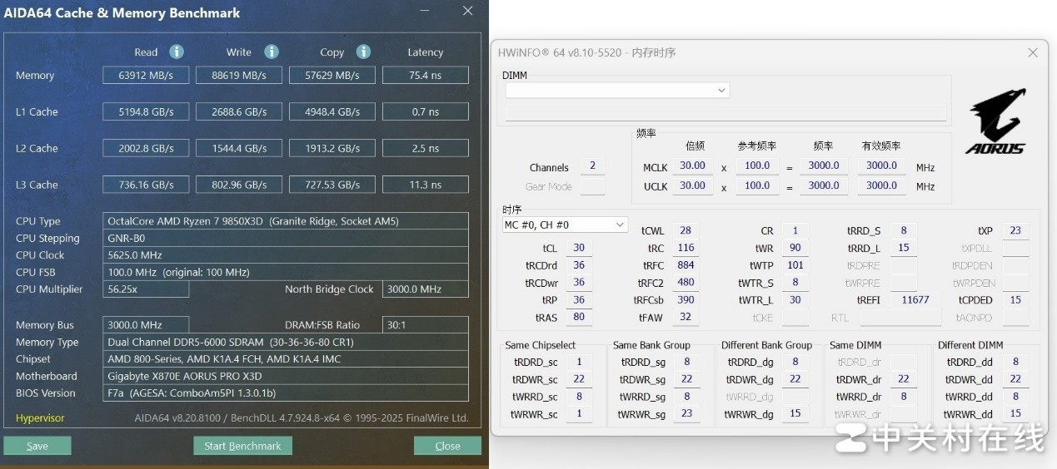
Task: Open the MC #0, CH #0 channel dropdown
Action: click(x=565, y=225)
